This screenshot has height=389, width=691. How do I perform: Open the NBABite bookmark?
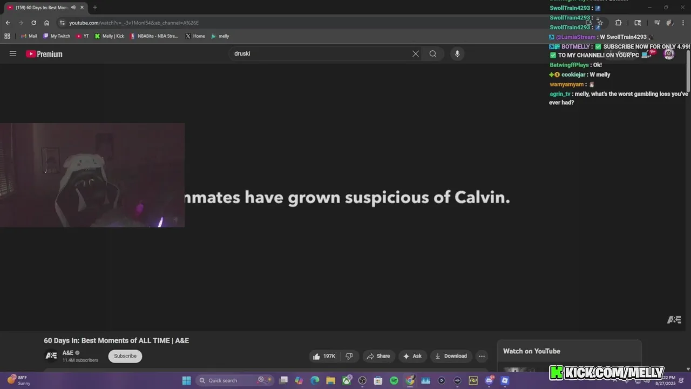pyautogui.click(x=154, y=36)
